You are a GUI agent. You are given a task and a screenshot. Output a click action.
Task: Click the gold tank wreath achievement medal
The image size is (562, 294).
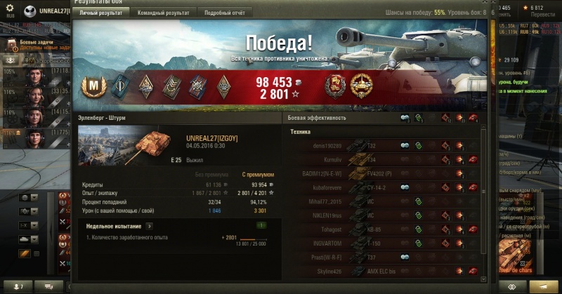point(361,86)
